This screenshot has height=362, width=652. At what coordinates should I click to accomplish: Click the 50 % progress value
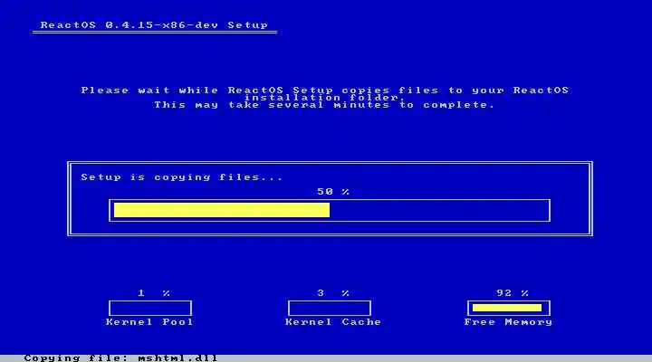(333, 192)
